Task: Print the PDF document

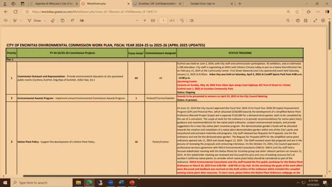Action: pyautogui.click(x=298, y=21)
